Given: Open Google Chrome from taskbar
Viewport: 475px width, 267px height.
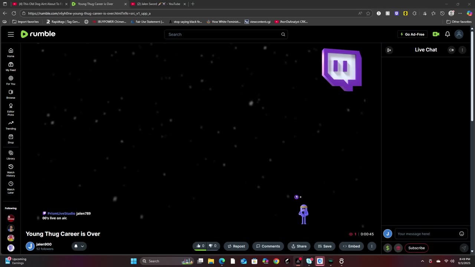Looking at the screenshot, I should tap(276, 261).
